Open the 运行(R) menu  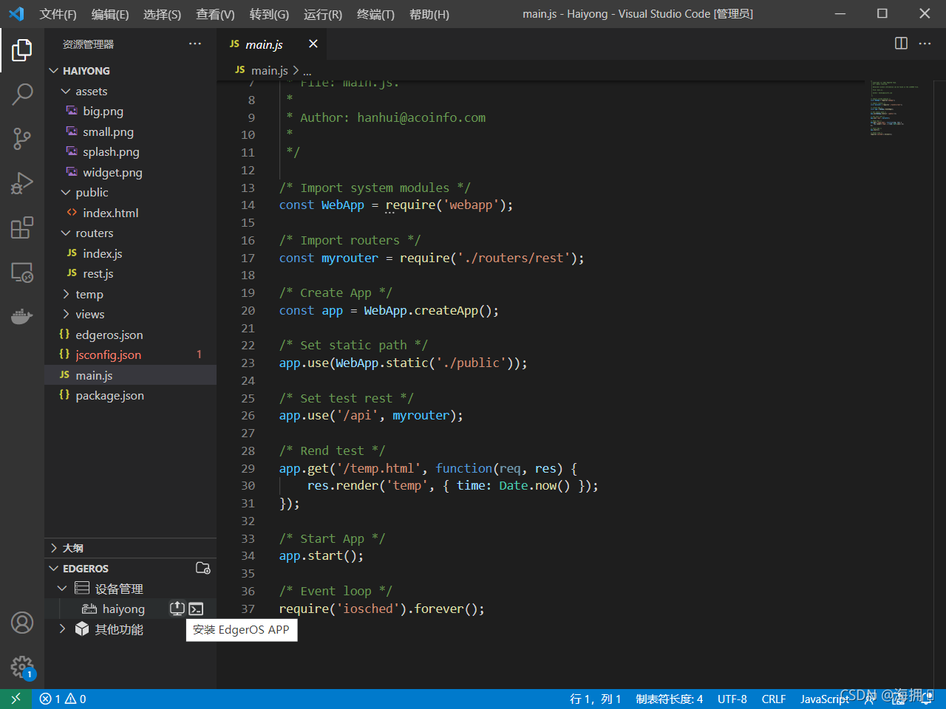(x=323, y=14)
